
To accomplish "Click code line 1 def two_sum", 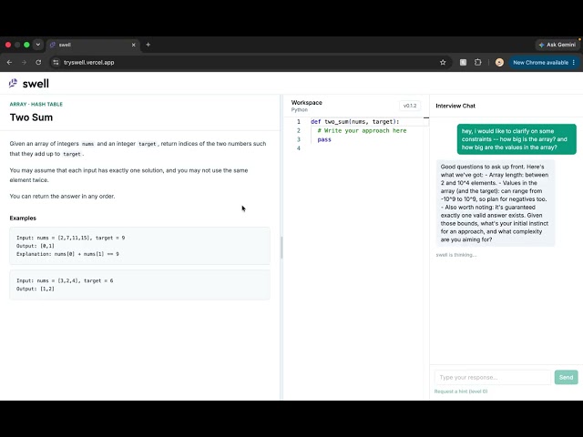I will 354,121.
